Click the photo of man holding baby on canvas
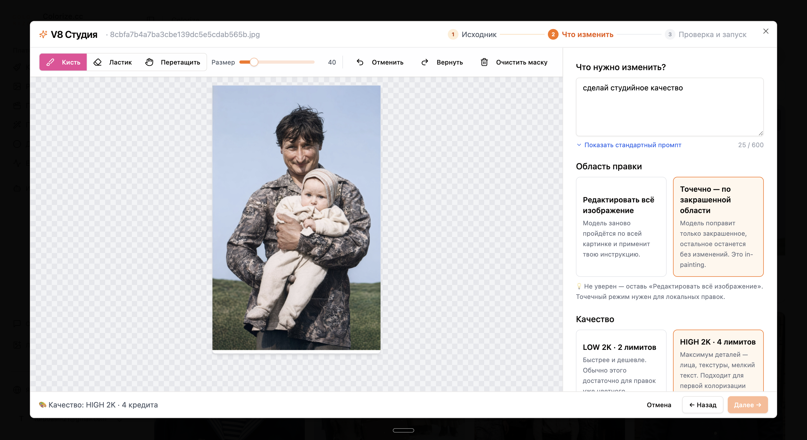 pyautogui.click(x=296, y=218)
